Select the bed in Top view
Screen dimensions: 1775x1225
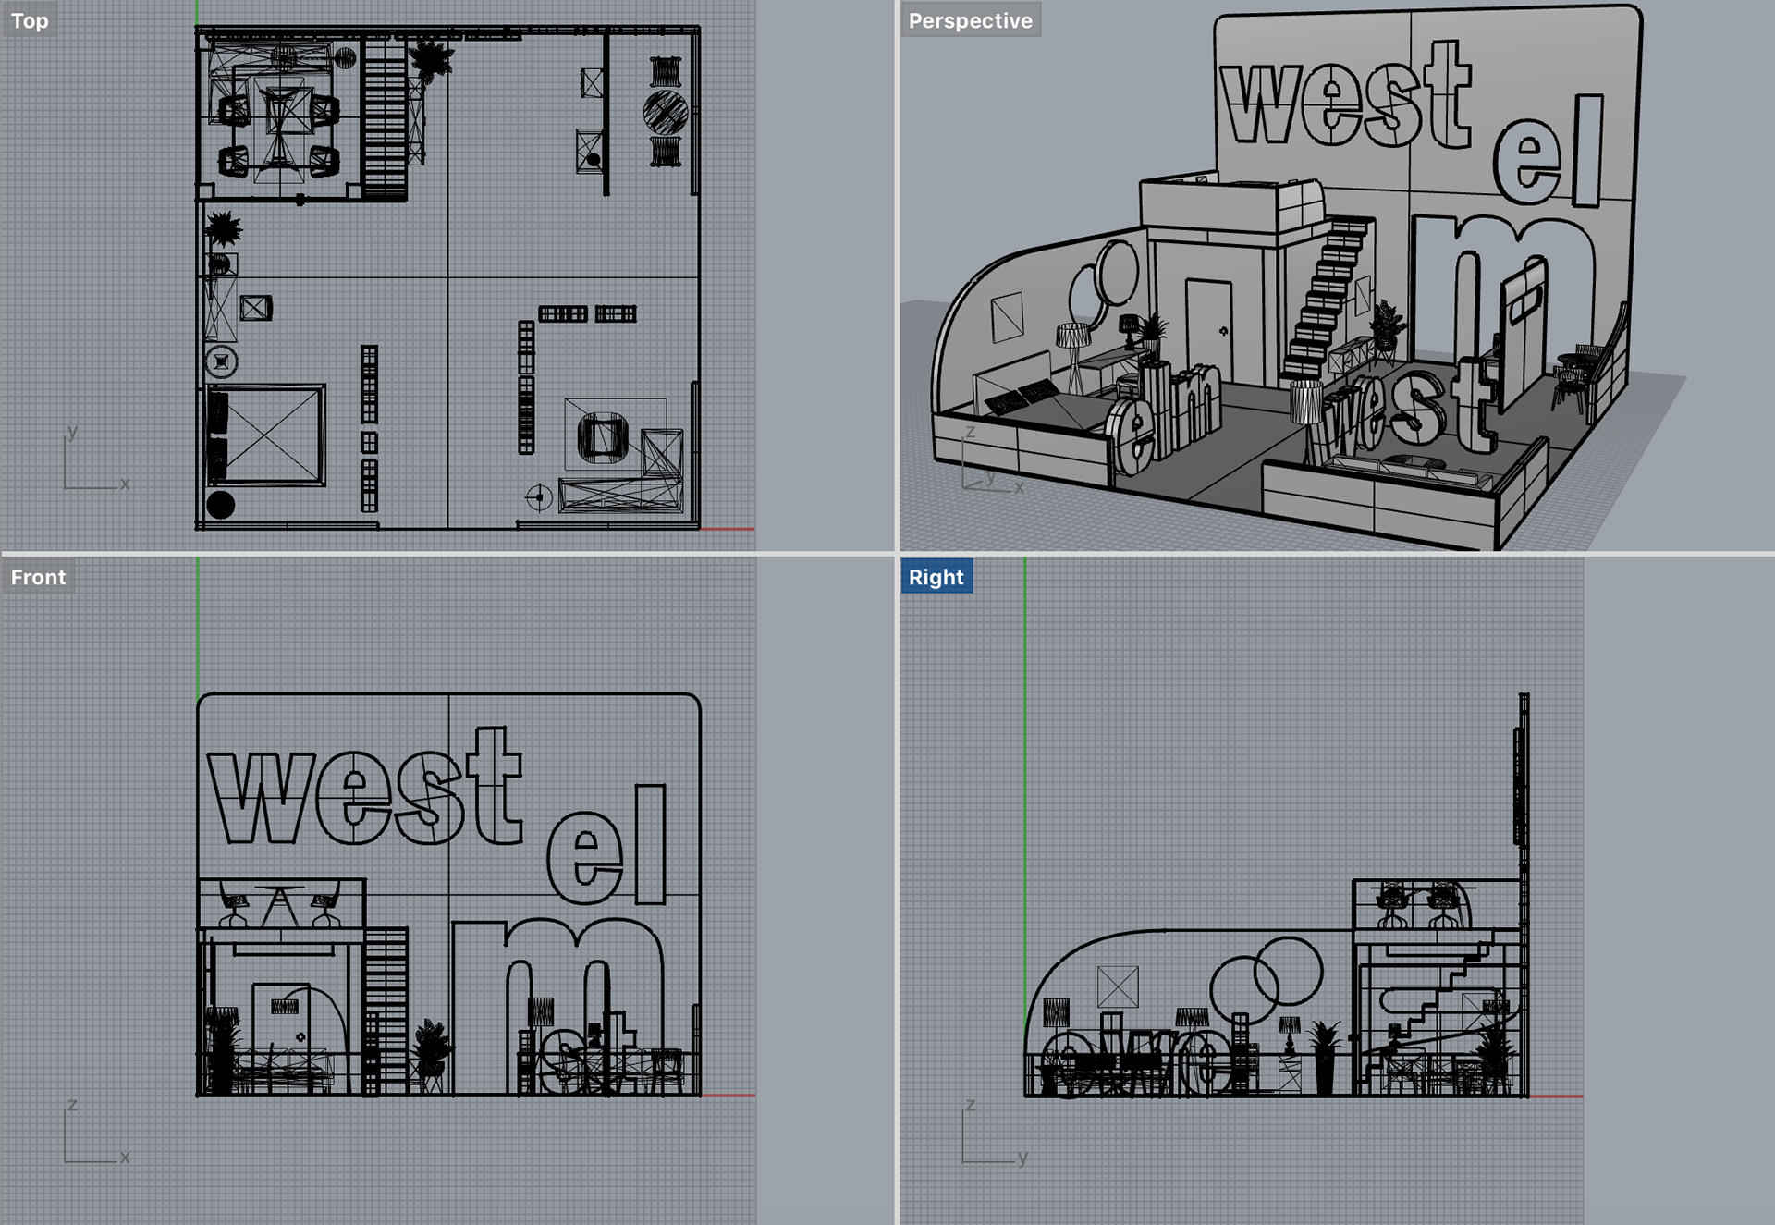click(x=265, y=436)
